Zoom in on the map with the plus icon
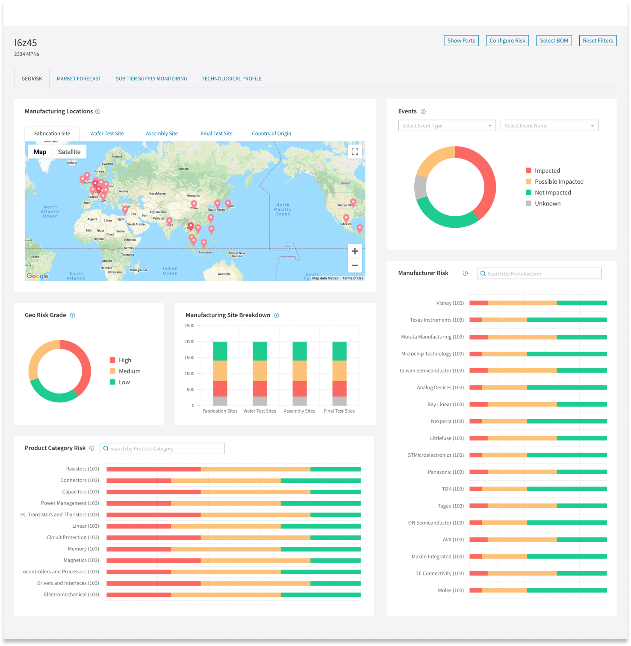Viewport: 631px width, 646px height. point(354,251)
